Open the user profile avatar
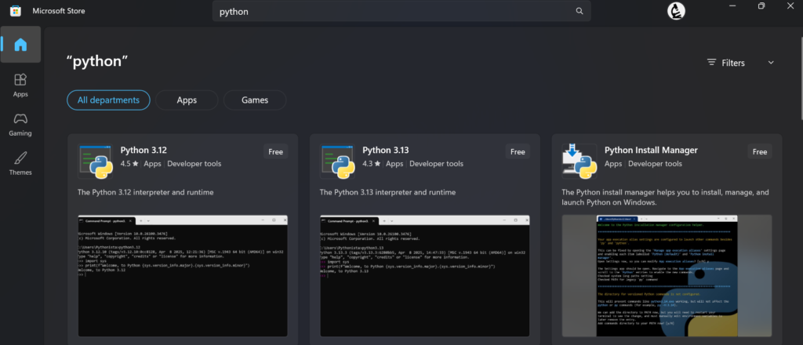The image size is (803, 345). click(x=677, y=11)
